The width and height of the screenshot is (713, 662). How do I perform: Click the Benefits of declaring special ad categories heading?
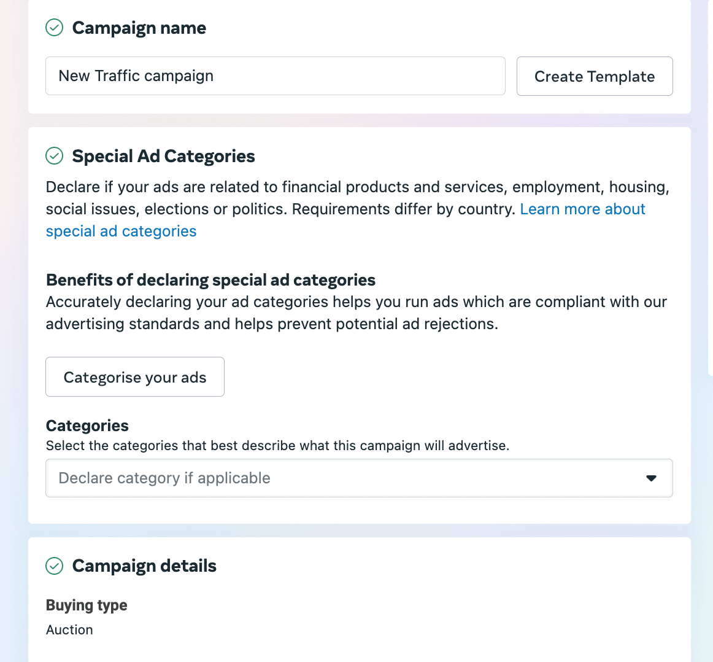[x=210, y=280]
